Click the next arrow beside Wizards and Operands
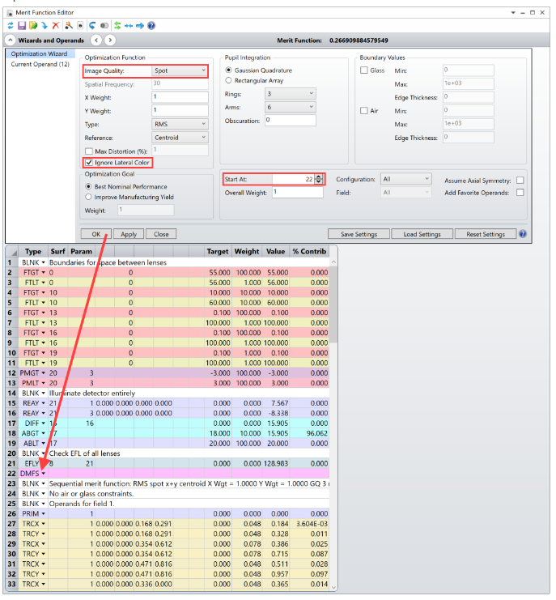The width and height of the screenshot is (556, 600). coord(110,40)
